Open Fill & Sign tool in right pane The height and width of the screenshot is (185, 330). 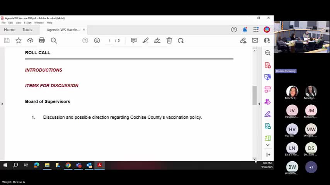tap(268, 114)
